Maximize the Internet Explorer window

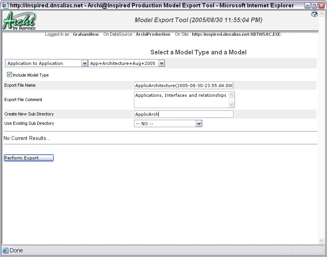(x=315, y=5)
